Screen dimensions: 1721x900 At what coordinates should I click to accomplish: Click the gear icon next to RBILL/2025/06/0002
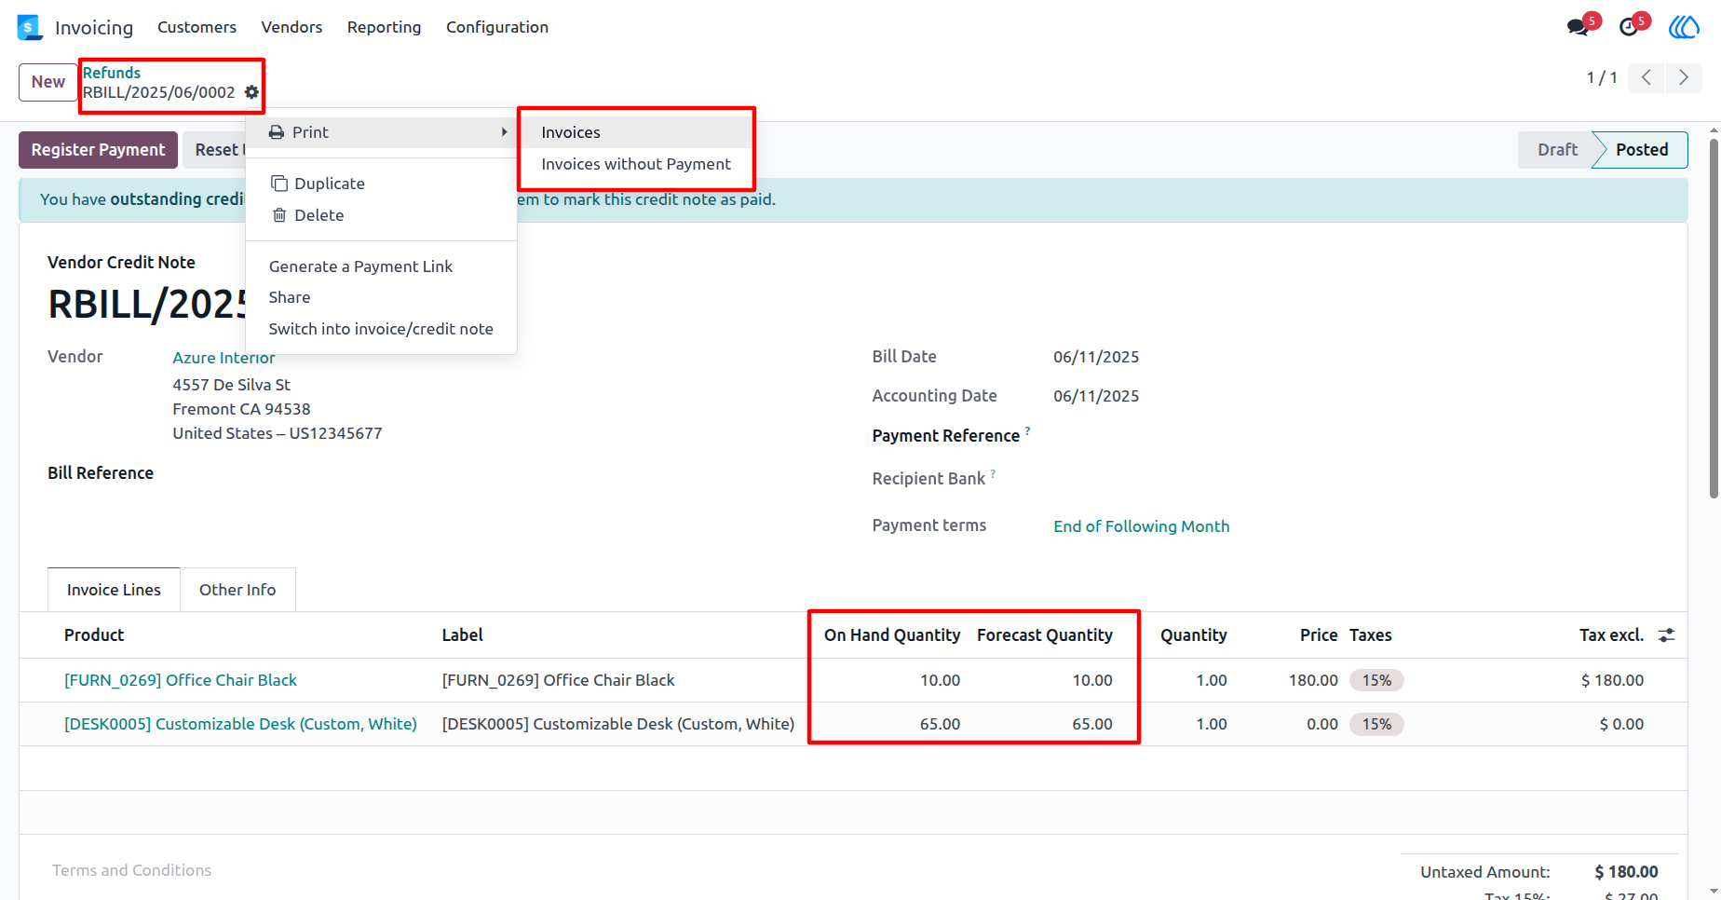(x=251, y=92)
